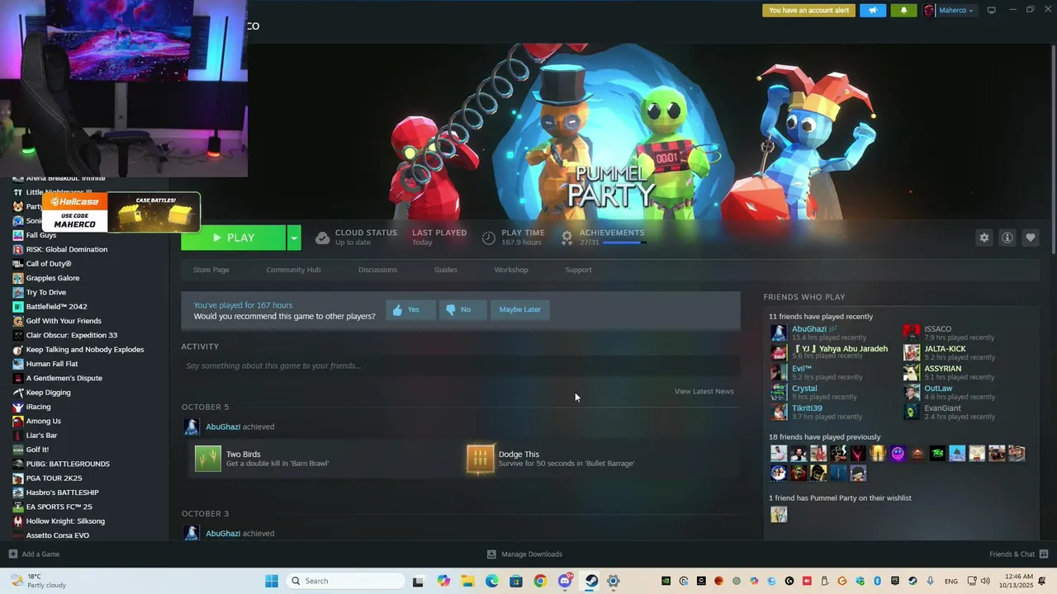Open View Latest News link

pyautogui.click(x=704, y=391)
